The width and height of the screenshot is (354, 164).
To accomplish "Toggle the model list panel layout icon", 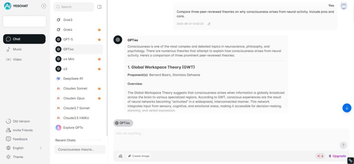I will tap(99, 7).
